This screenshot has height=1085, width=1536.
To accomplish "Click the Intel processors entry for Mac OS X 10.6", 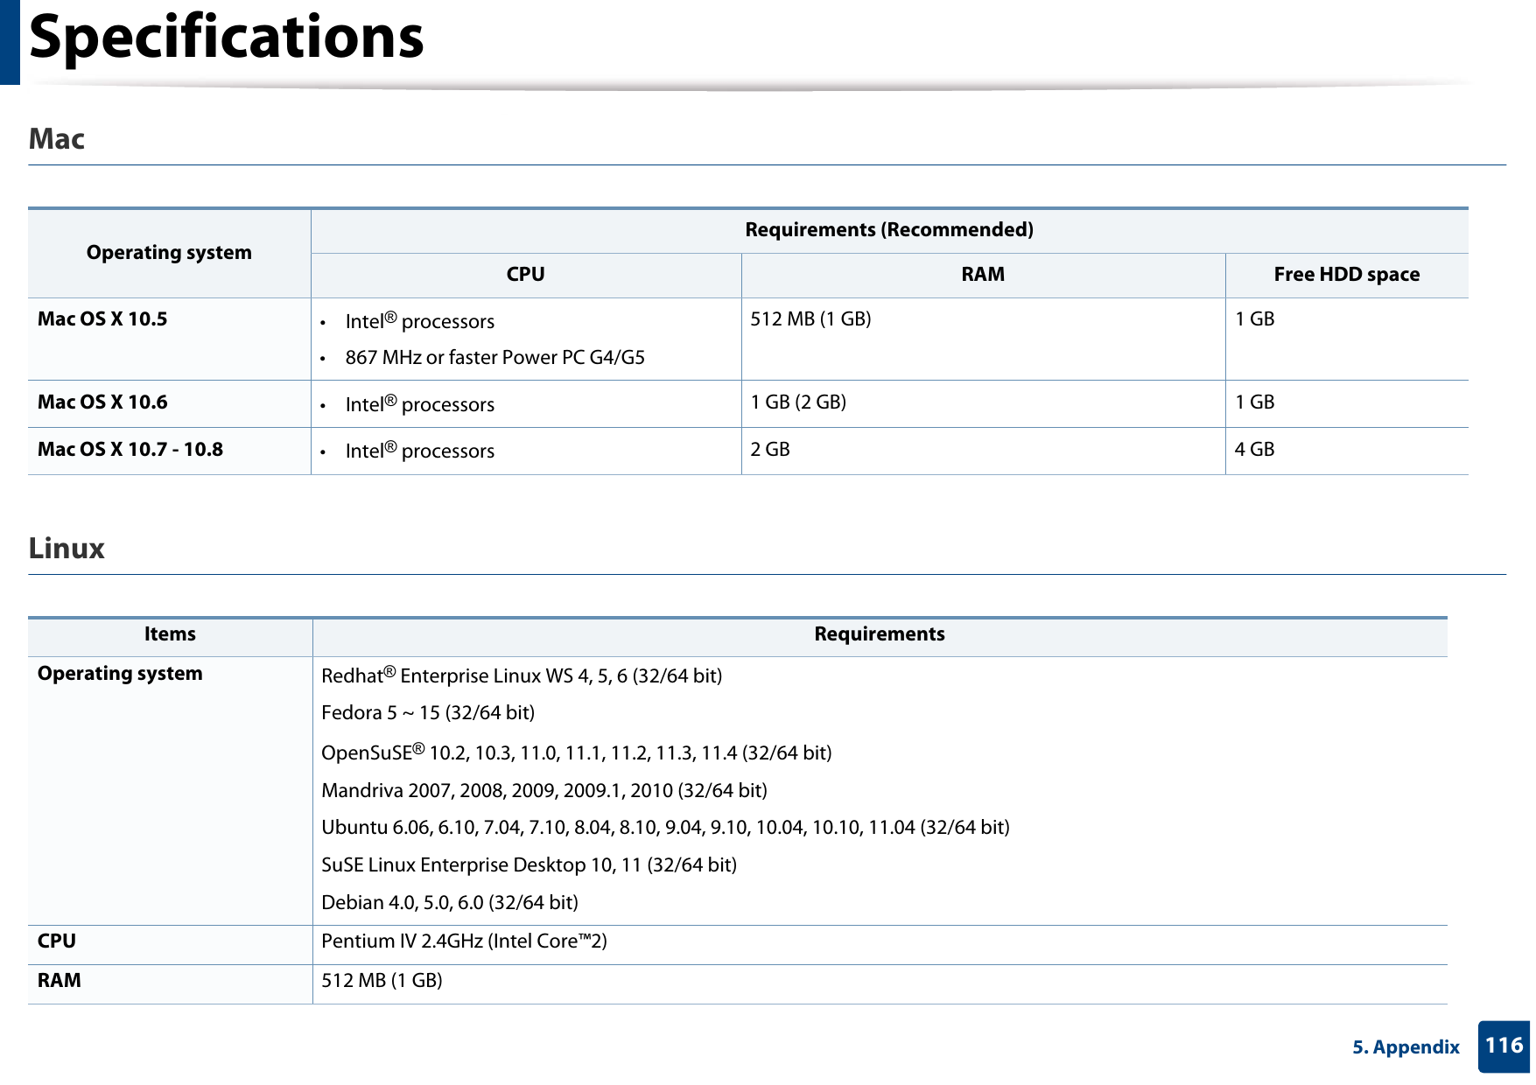I will tap(420, 403).
